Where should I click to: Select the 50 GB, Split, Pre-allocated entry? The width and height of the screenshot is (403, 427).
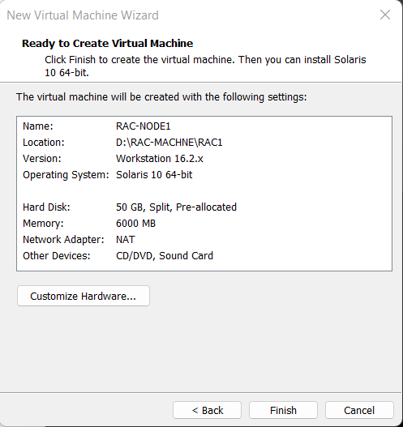pyautogui.click(x=176, y=207)
